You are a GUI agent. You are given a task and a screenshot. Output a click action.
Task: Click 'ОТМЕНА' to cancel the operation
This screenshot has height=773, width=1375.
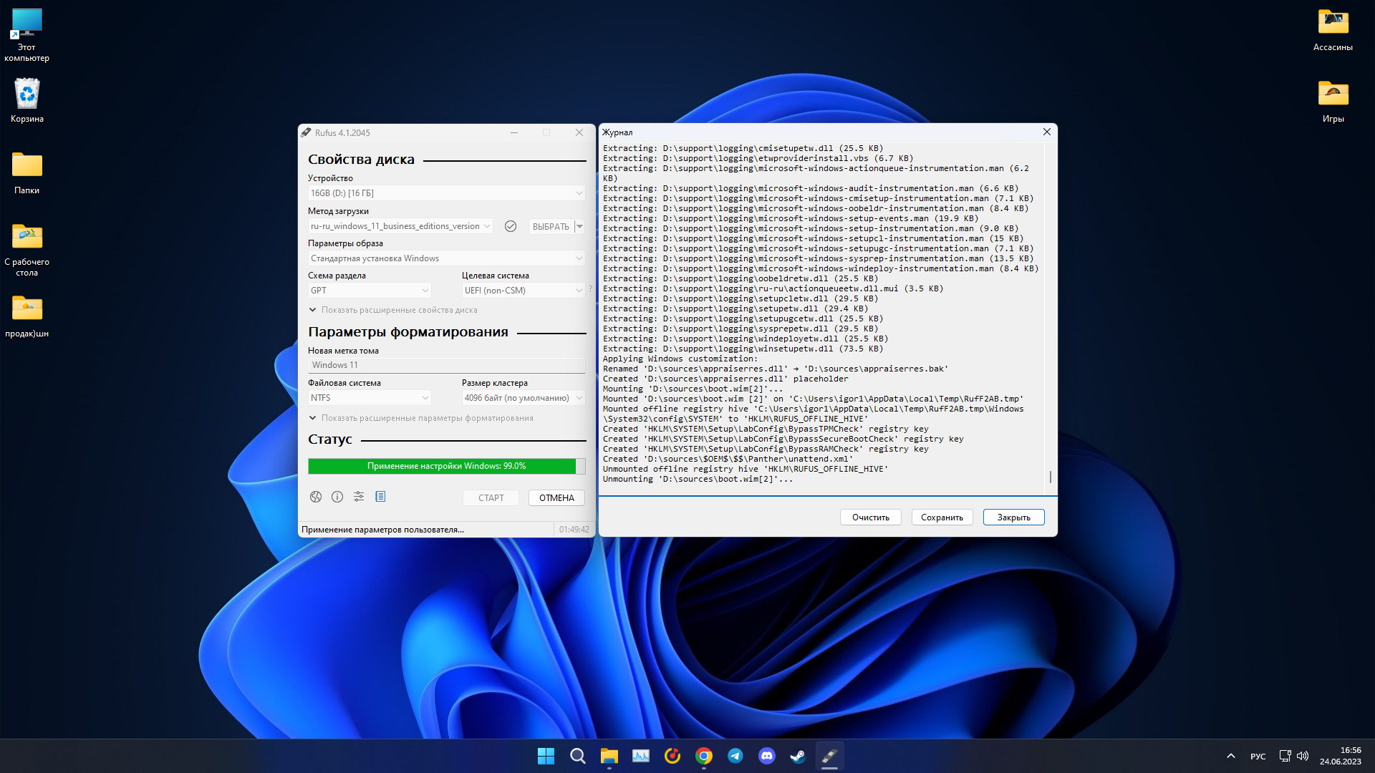[556, 497]
